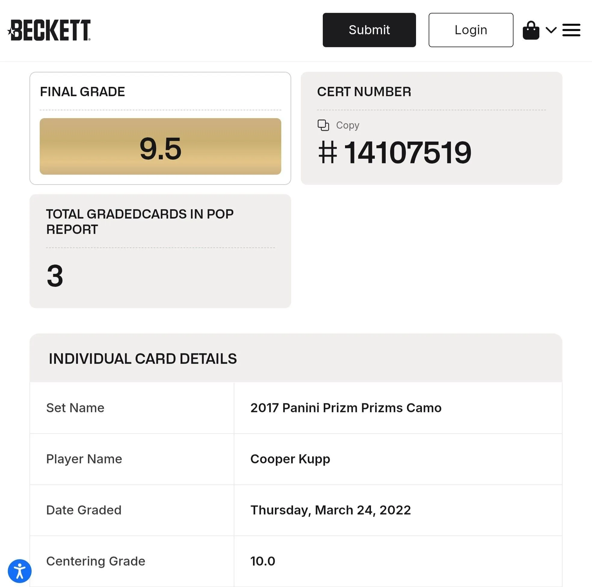Click the Beckett logo

pyautogui.click(x=49, y=30)
